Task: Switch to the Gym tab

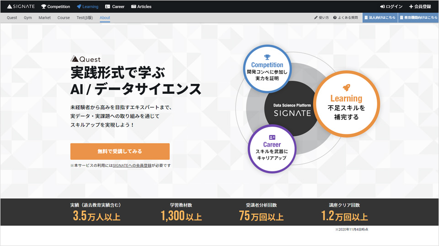Action: [28, 18]
